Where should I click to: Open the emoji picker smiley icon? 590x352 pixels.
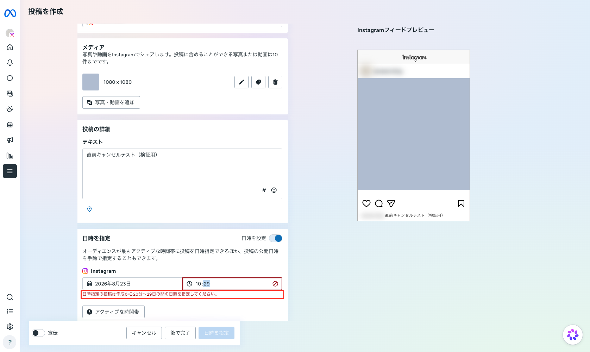click(274, 190)
